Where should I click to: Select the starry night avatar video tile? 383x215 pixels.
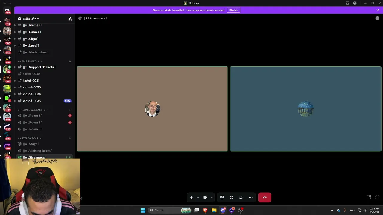tap(306, 109)
